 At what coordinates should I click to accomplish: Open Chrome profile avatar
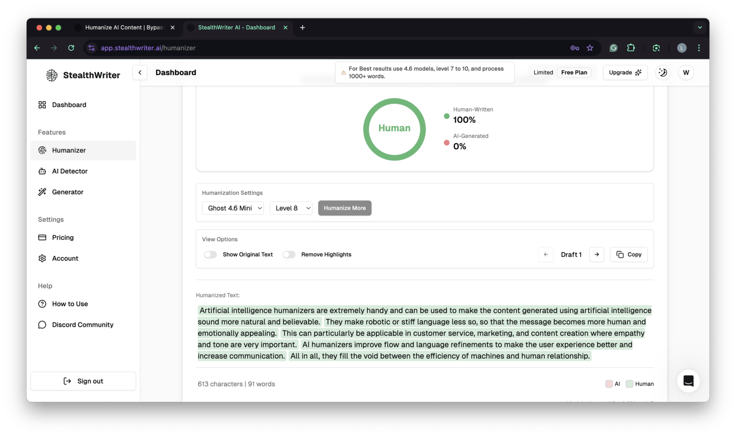tap(682, 48)
